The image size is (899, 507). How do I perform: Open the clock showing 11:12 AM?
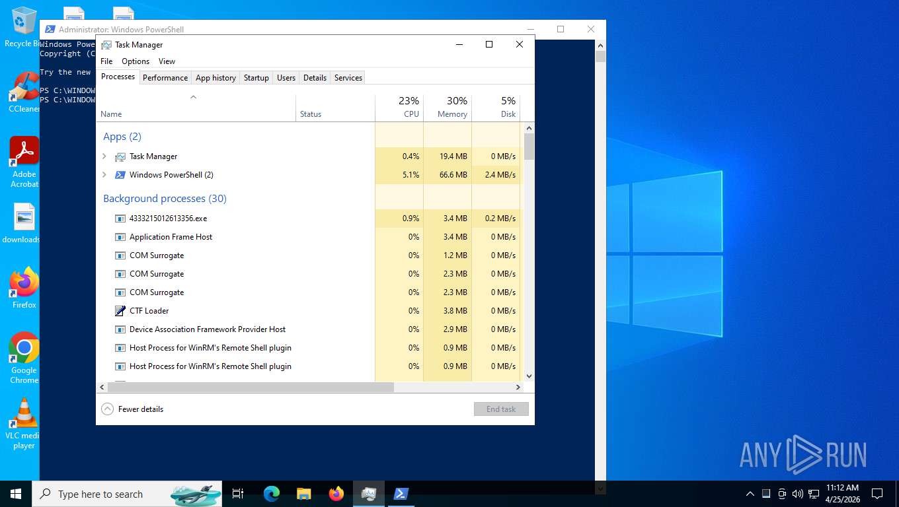842,494
